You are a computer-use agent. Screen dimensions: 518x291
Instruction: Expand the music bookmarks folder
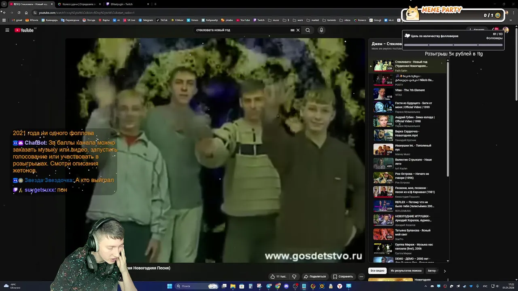(274, 20)
